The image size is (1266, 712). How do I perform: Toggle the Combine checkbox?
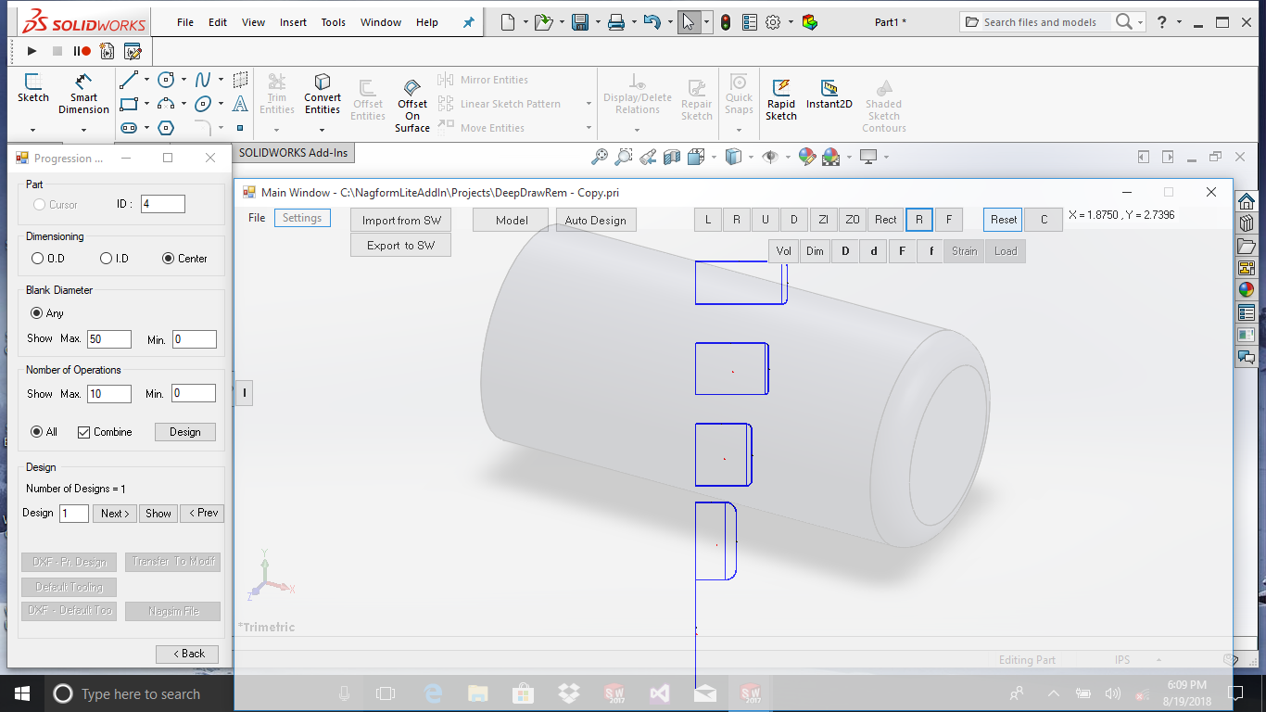coord(84,432)
